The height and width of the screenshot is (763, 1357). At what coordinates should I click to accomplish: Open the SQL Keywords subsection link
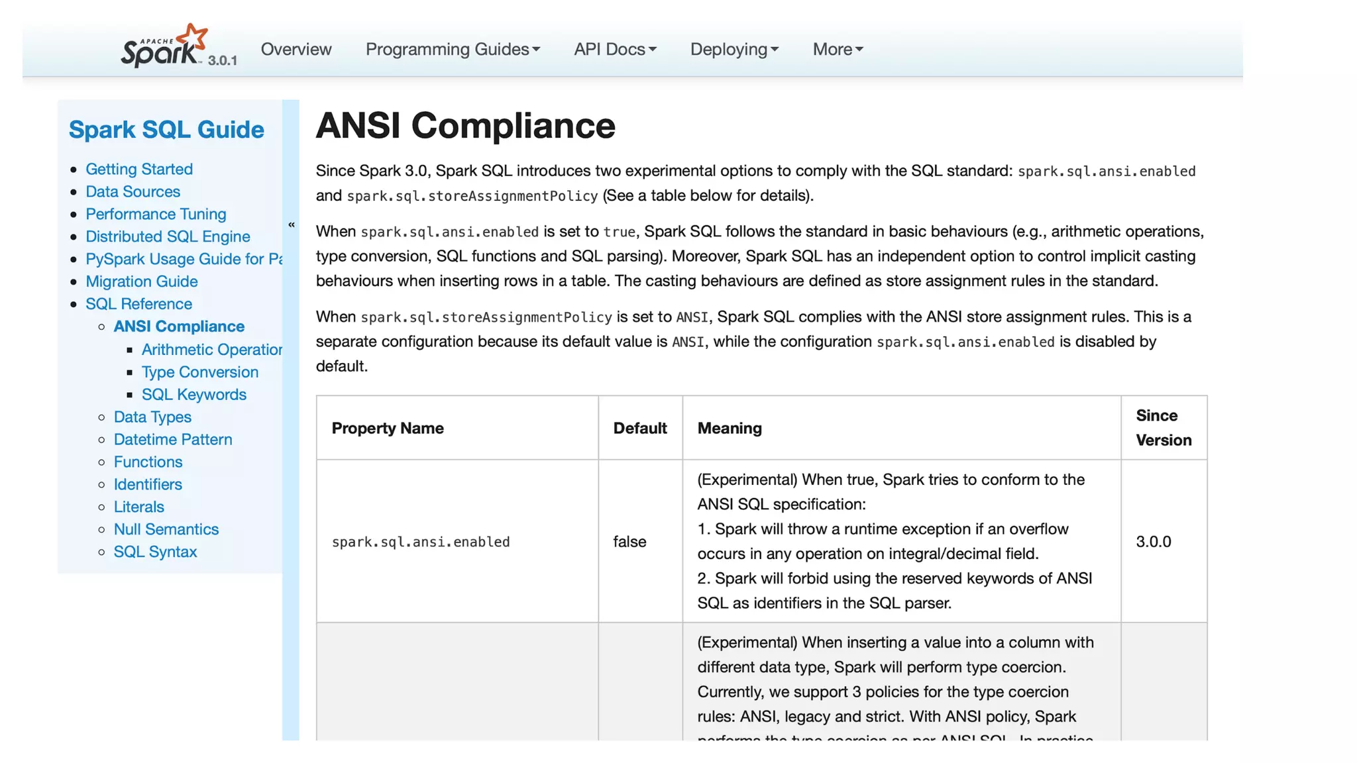point(193,395)
